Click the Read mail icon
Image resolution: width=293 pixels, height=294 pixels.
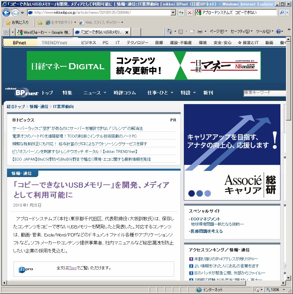tap(192, 31)
